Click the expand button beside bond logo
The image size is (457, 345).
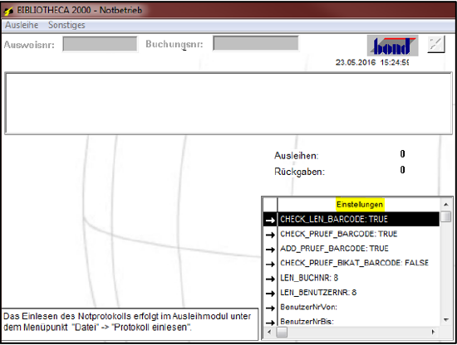[x=436, y=44]
